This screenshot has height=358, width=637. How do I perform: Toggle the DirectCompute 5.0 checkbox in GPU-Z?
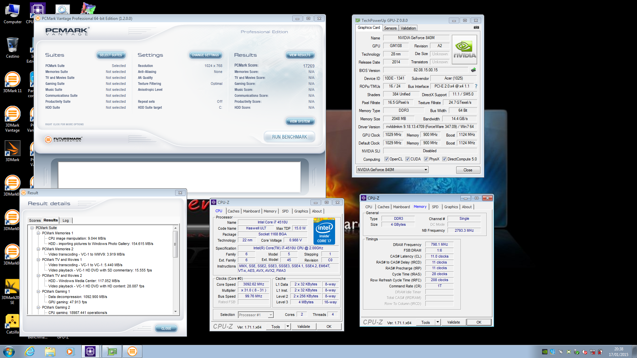tap(444, 159)
